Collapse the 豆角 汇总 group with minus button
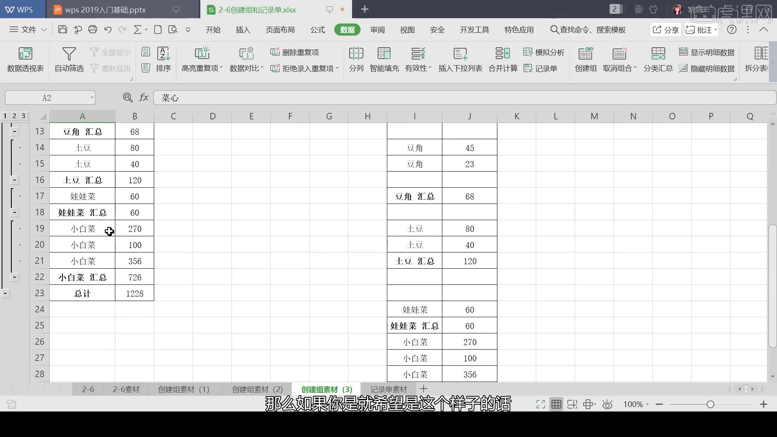The width and height of the screenshot is (777, 437). coord(14,132)
